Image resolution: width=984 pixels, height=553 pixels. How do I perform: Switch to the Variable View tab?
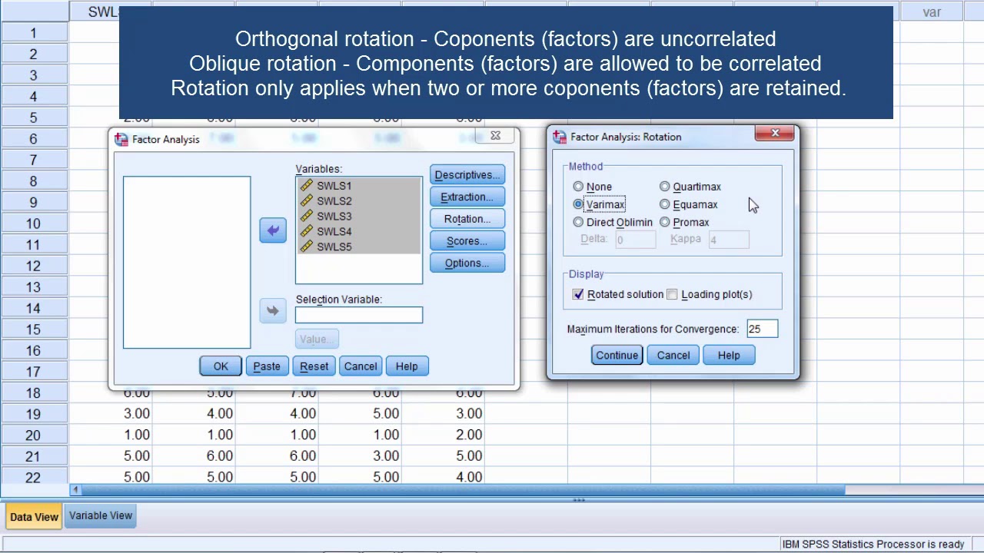pyautogui.click(x=101, y=515)
